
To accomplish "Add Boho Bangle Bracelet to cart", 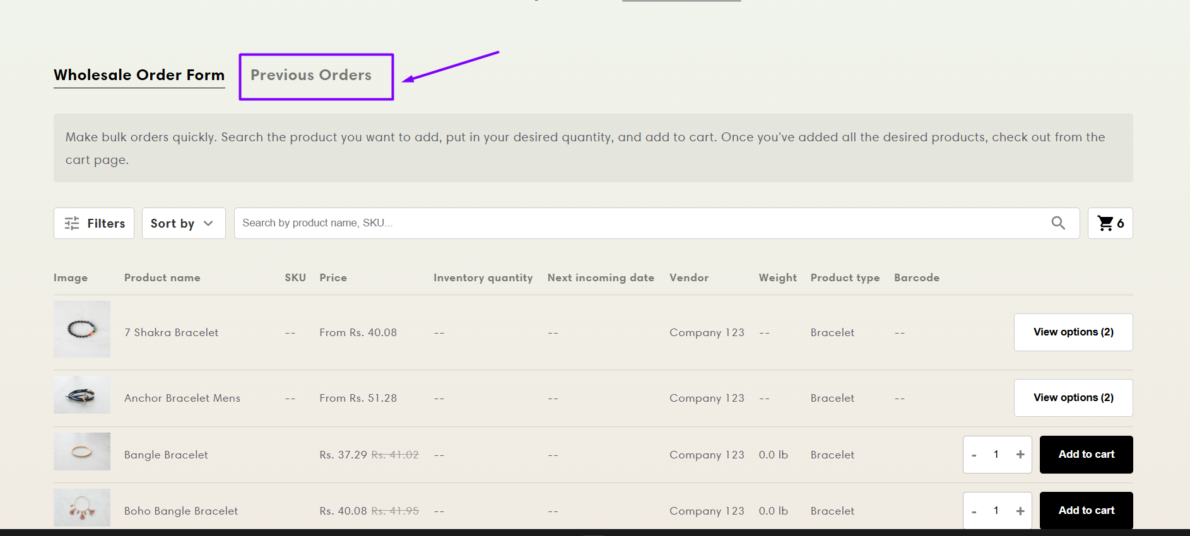I will [1086, 510].
